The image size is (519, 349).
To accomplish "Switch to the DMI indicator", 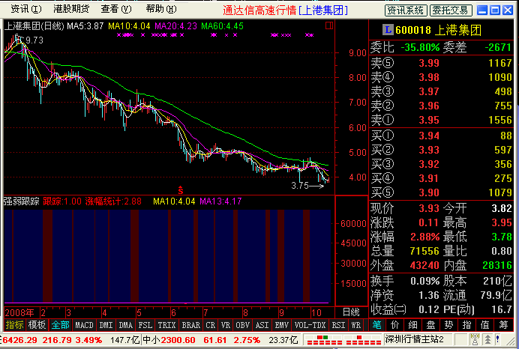I will [x=106, y=325].
